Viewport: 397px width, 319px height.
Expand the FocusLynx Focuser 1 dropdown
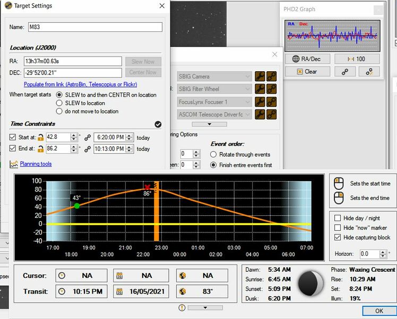(214, 102)
